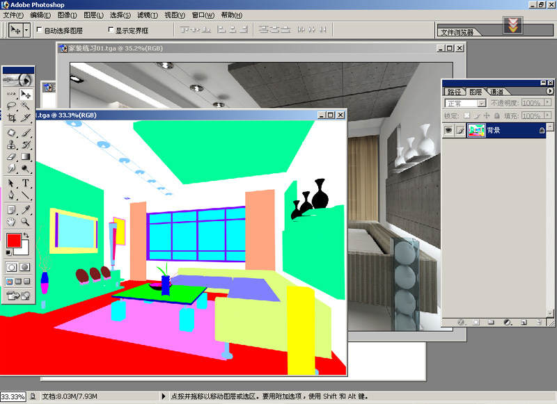Screen dimensions: 557x404
Task: Switch to Standard editing mode
Action: [x=11, y=267]
